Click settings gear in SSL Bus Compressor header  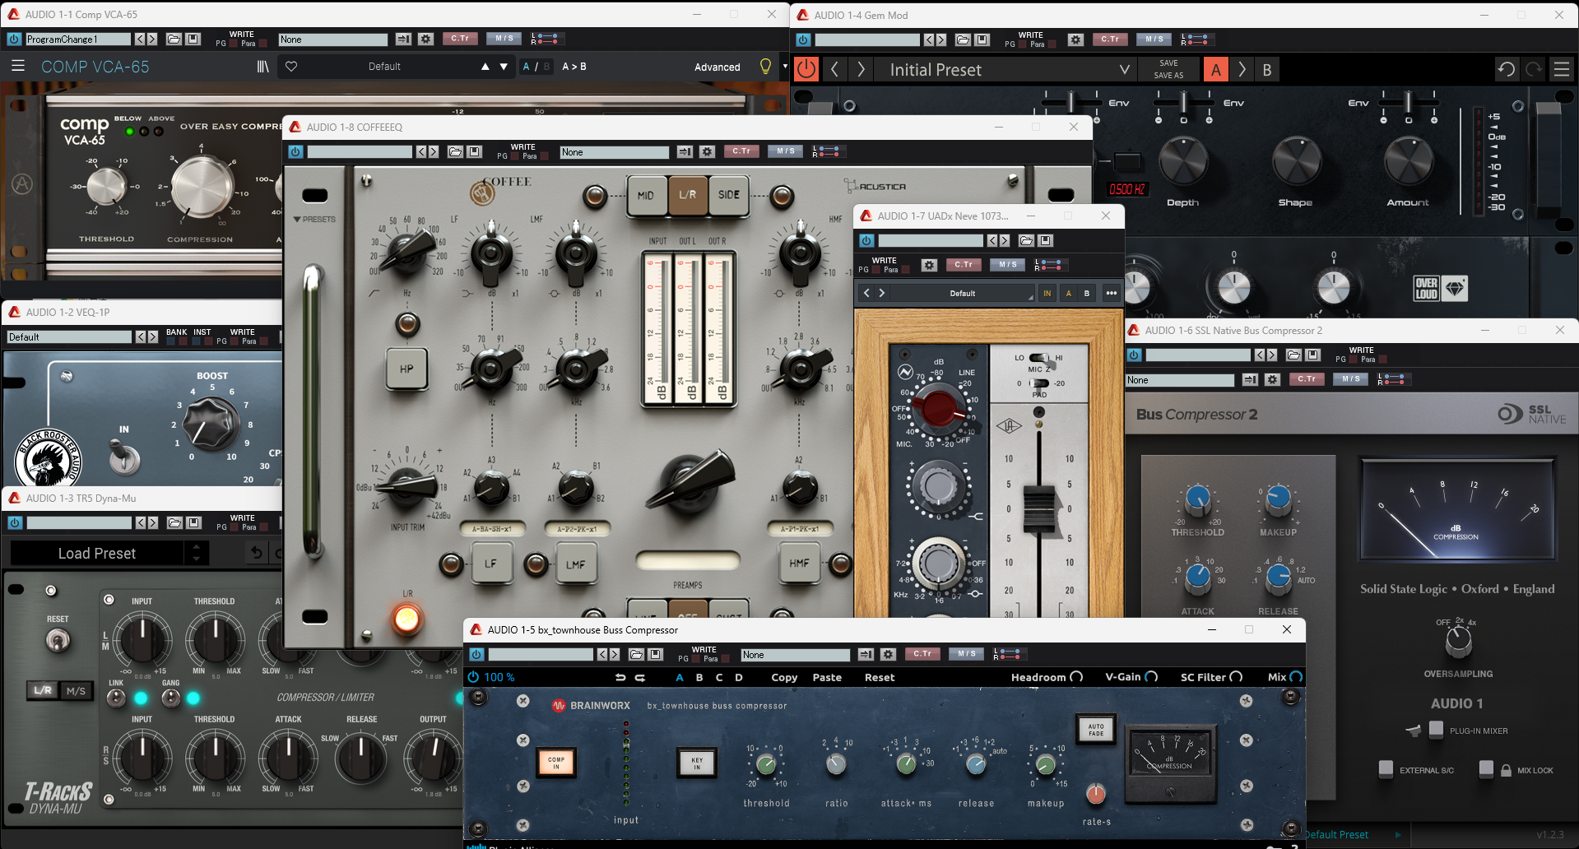[1272, 379]
